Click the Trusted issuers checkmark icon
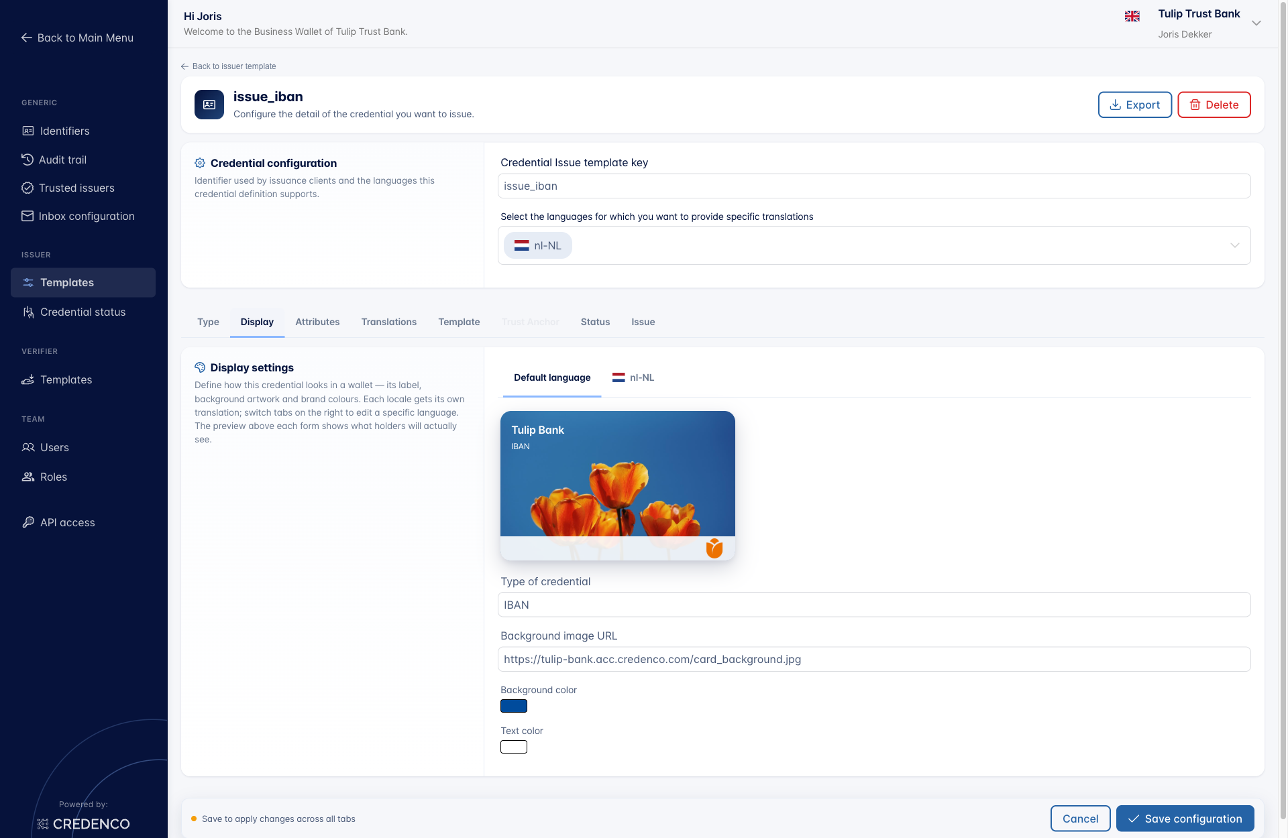Viewport: 1288px width, 838px height. [28, 188]
